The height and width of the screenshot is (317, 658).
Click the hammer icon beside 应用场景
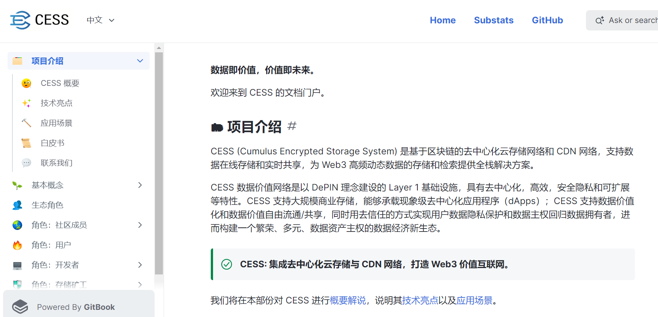(26, 123)
